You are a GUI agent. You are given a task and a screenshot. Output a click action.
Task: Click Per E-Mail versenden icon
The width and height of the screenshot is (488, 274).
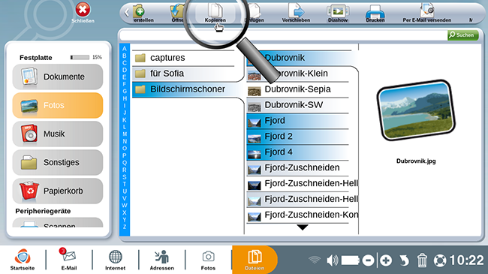426,13
